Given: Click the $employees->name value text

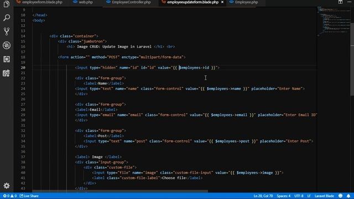Looking at the screenshot, I should click(x=223, y=88).
